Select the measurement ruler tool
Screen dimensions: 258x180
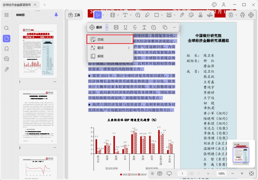[x=169, y=15]
